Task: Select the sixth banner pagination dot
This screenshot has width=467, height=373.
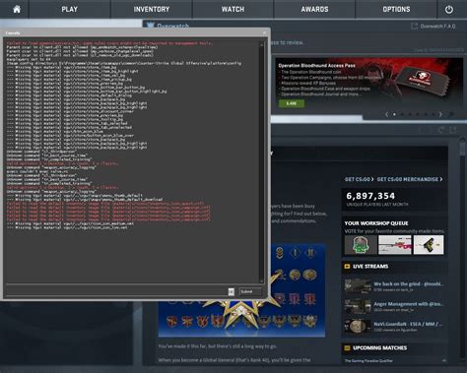Action: coord(434,114)
